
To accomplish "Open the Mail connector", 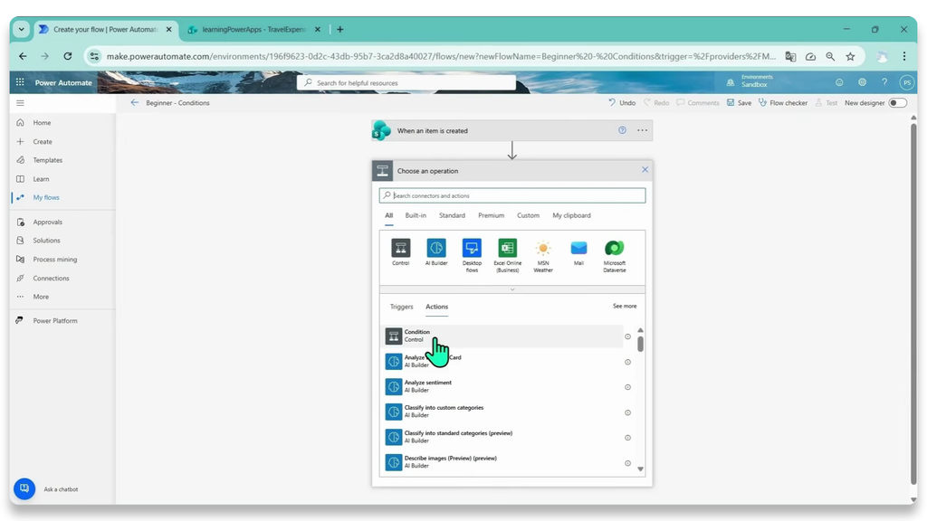I will coord(578,248).
